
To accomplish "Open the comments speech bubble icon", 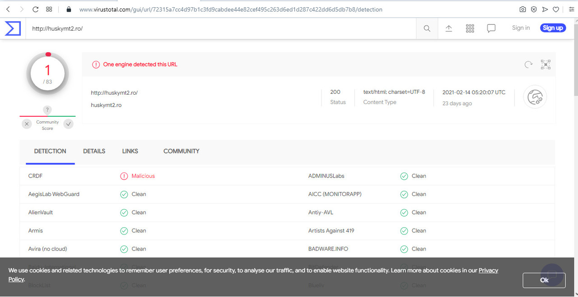I will pos(491,28).
